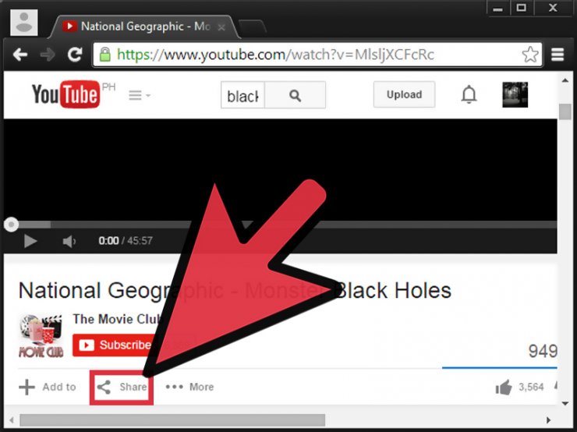Open the Chrome hamburger menu
This screenshot has height=432, width=577.
click(x=558, y=55)
